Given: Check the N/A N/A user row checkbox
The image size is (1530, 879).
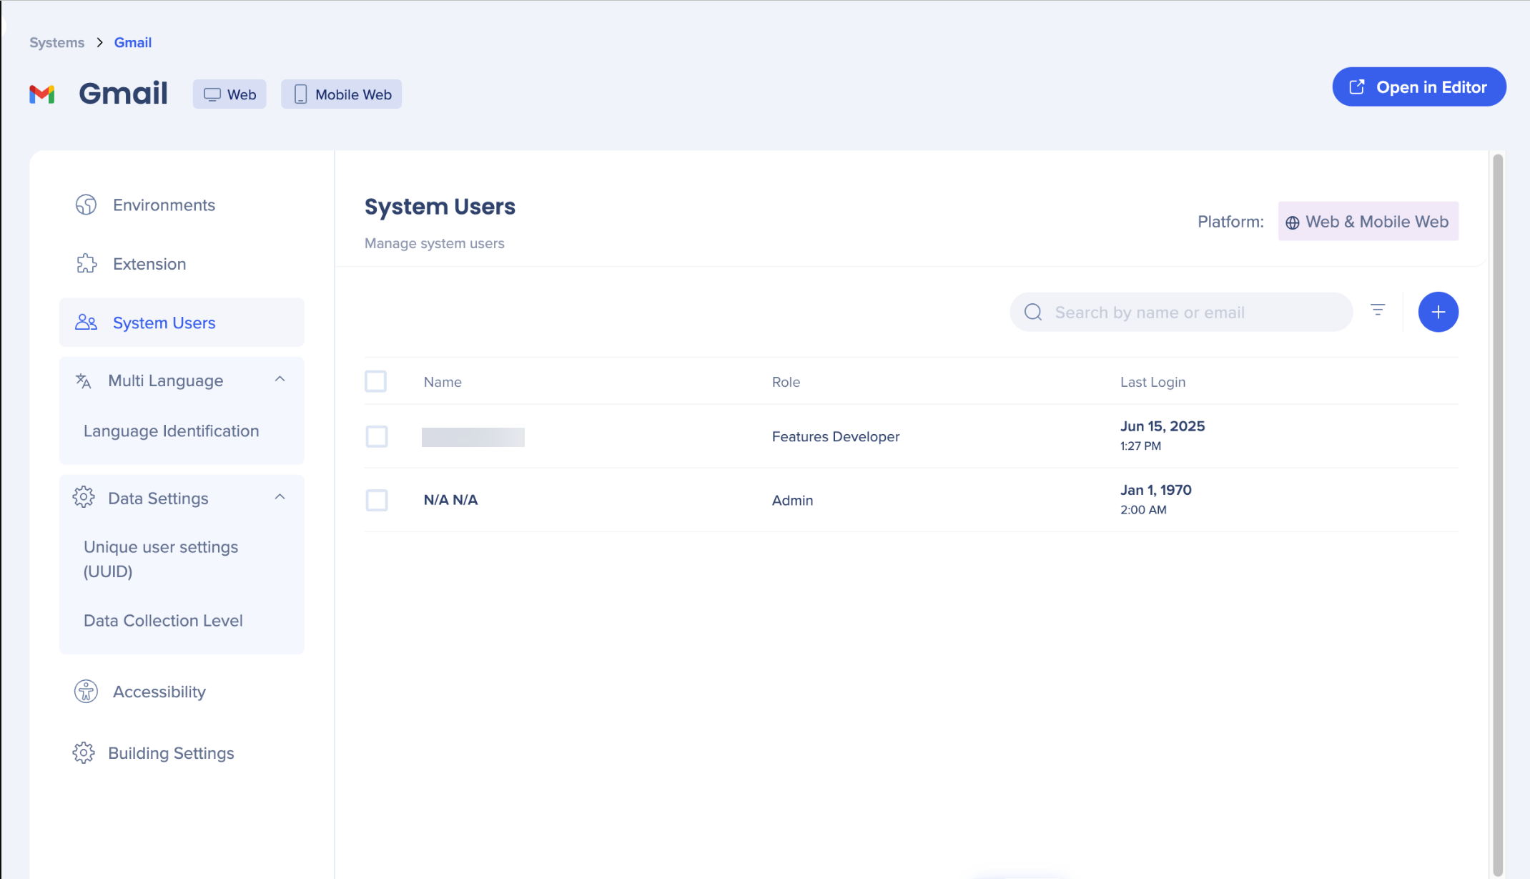Looking at the screenshot, I should [377, 500].
